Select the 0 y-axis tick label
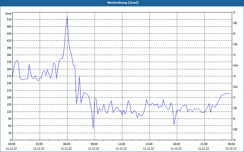 (x=11, y=140)
